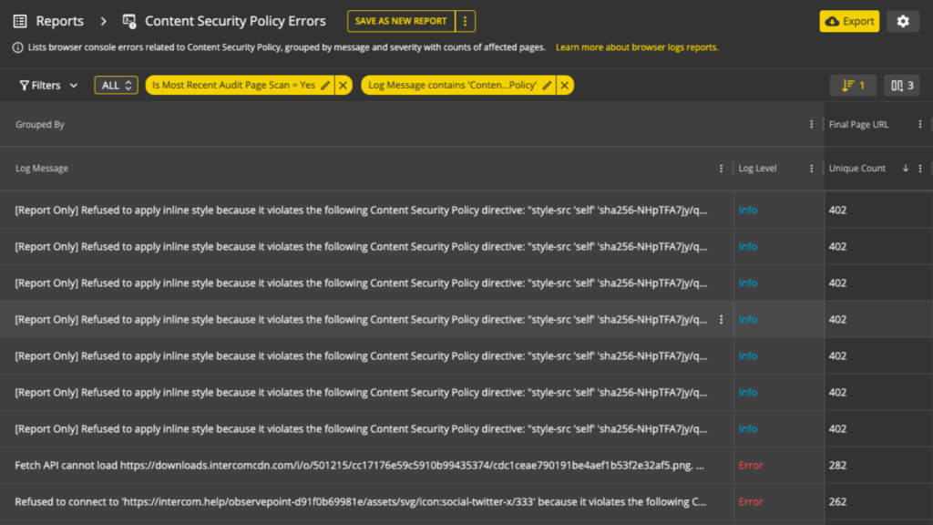Screen dimensions: 933x525
Task: Toggle the ALL filter logic switch
Action: click(116, 85)
